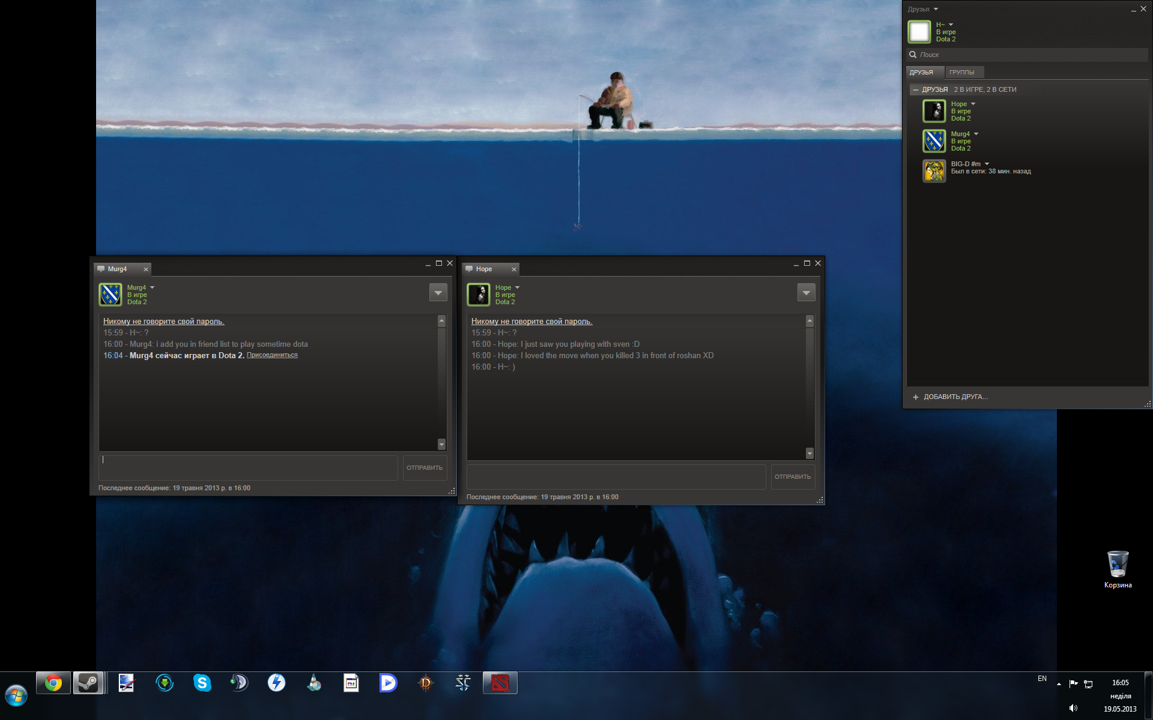
Task: Click your own H~ avatar in the Friends window
Action: click(x=919, y=32)
